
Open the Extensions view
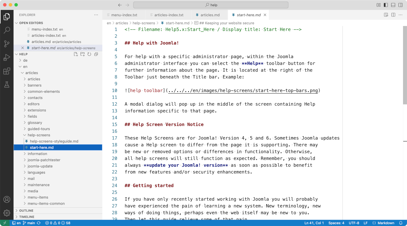coord(7,71)
